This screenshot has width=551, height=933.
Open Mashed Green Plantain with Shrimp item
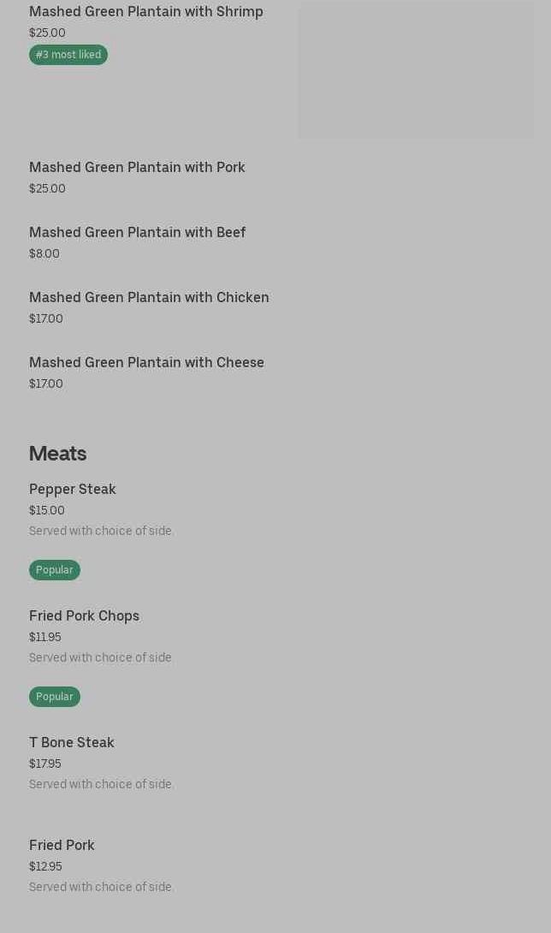pyautogui.click(x=146, y=12)
